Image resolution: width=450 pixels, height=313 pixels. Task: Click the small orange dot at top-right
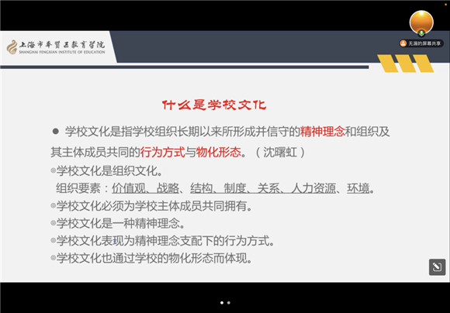445,5
